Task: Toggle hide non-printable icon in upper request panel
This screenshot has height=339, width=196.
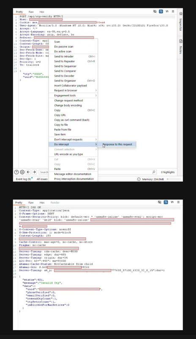Action: click(155, 11)
